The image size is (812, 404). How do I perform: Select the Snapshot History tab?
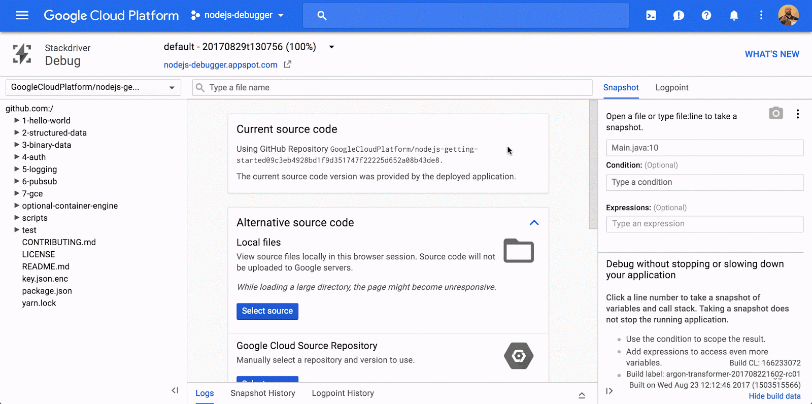point(263,393)
